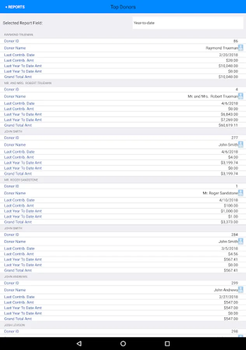Select last year amount $7,269.00
Viewport: 246px width, 350px height.
coord(229,120)
